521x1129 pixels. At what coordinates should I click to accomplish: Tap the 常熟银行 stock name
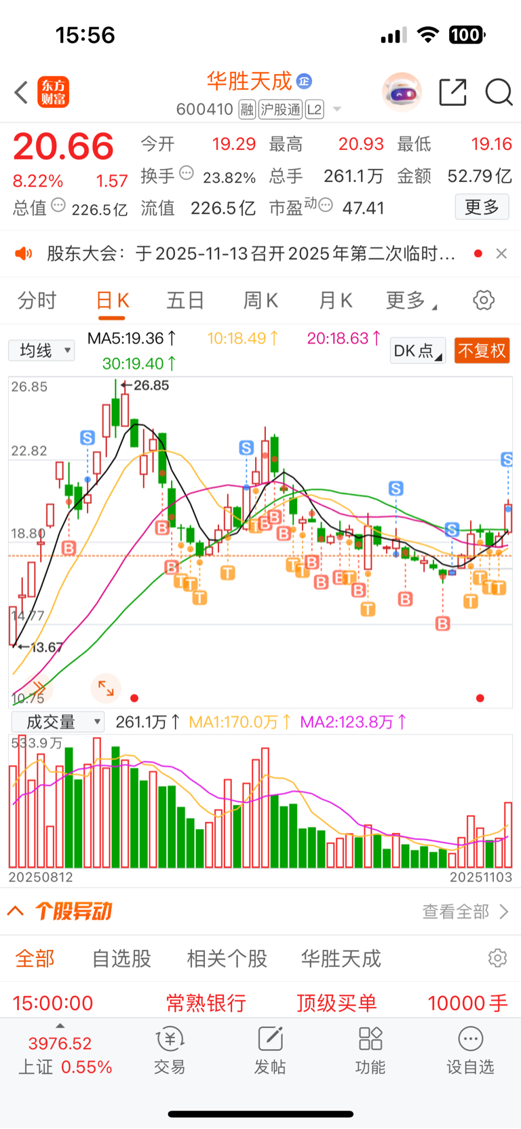click(x=206, y=1003)
